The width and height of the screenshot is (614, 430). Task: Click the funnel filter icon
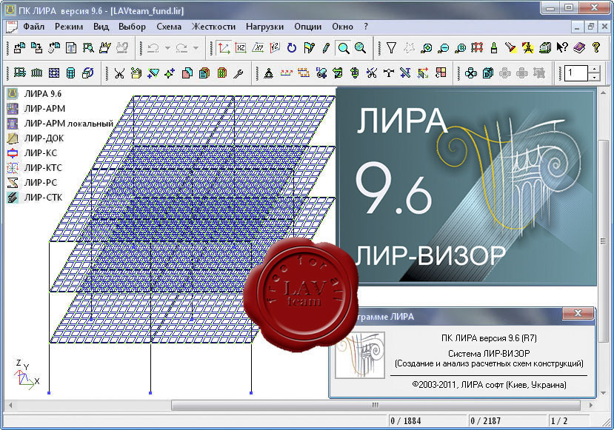[x=391, y=48]
